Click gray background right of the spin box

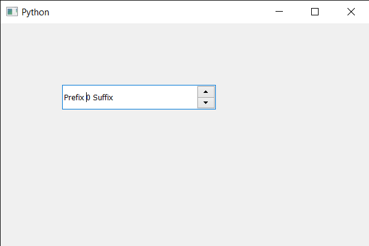pos(289,97)
